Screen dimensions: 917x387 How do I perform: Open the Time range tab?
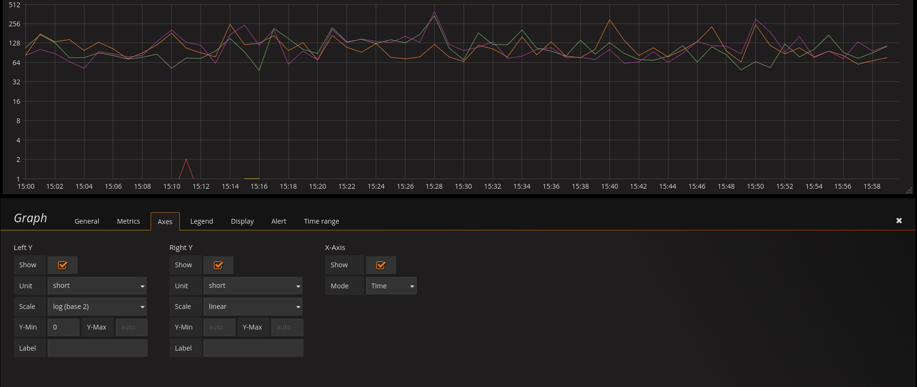[x=321, y=221]
